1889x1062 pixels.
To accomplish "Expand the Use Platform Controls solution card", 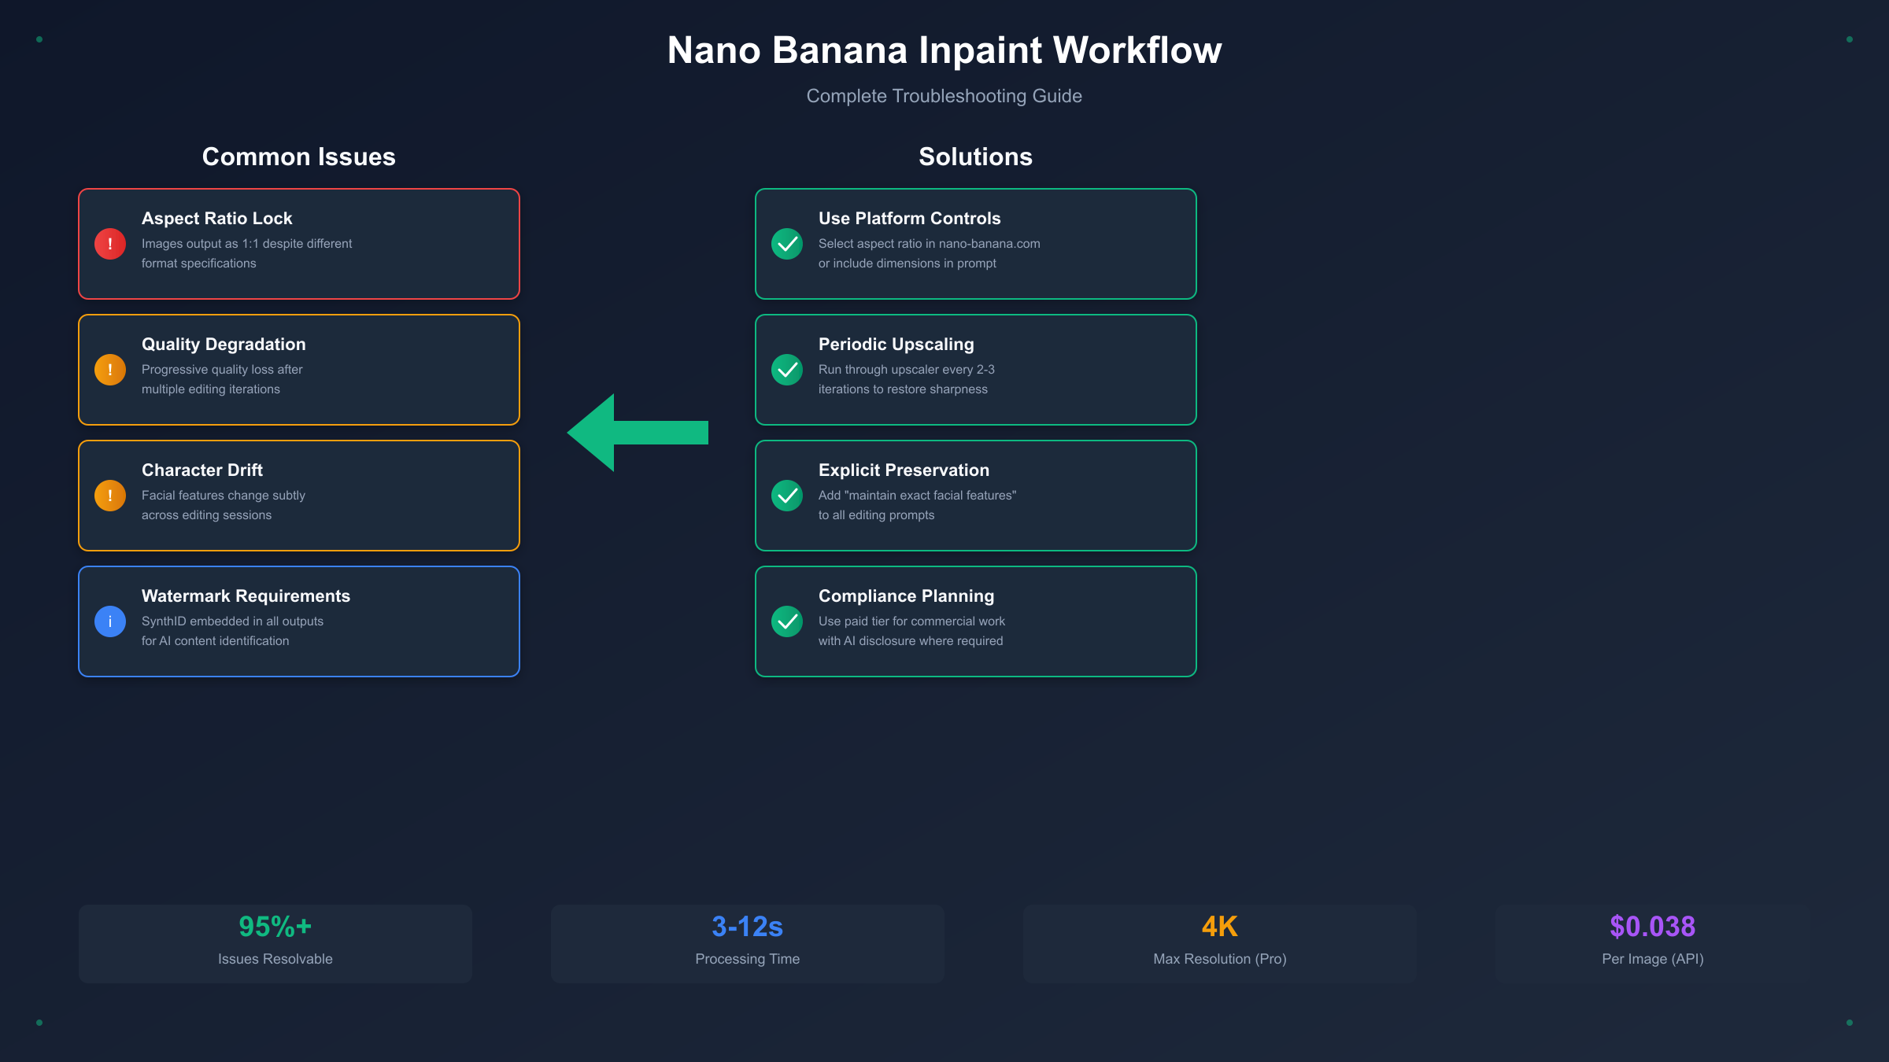I will pyautogui.click(x=975, y=243).
